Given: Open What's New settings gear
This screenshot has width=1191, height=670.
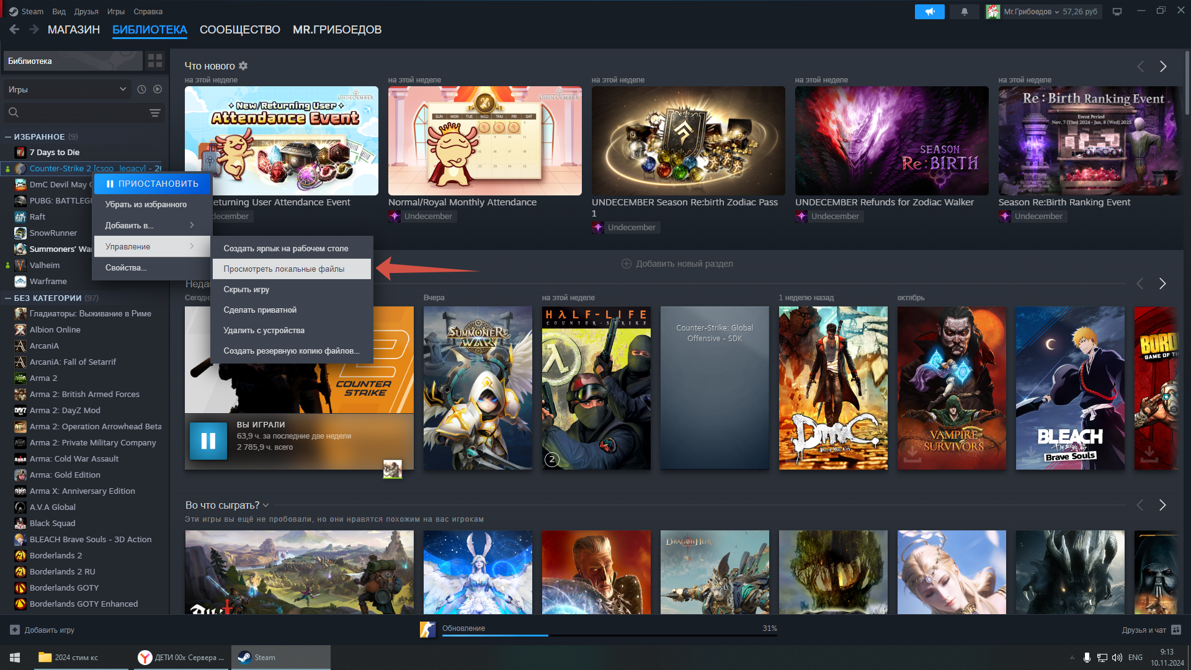Looking at the screenshot, I should coord(243,66).
